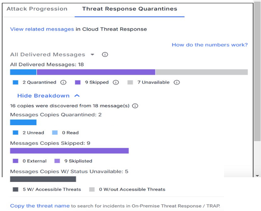Click info icon next to 9 Skipped

(x=116, y=82)
